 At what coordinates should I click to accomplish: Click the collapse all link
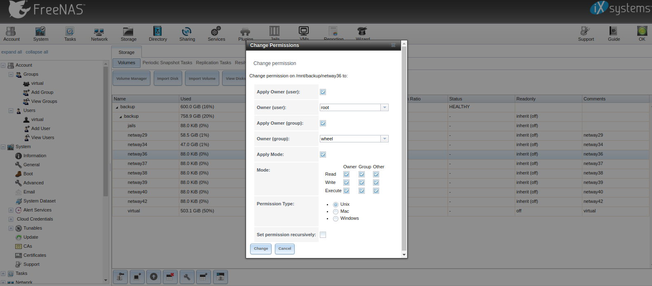[37, 52]
